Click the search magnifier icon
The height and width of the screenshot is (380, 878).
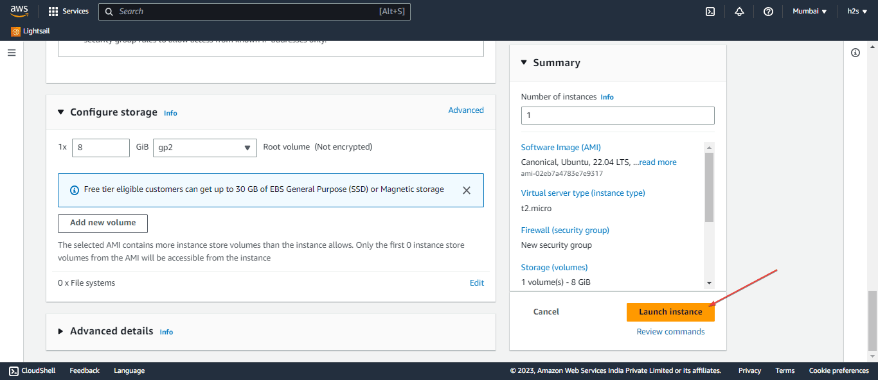click(109, 12)
